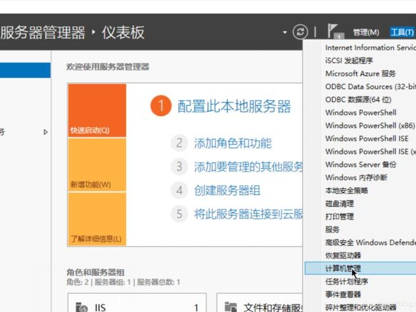Click 将此服务器连接到云服务 link
Image resolution: width=416 pixels, height=312 pixels.
(249, 214)
